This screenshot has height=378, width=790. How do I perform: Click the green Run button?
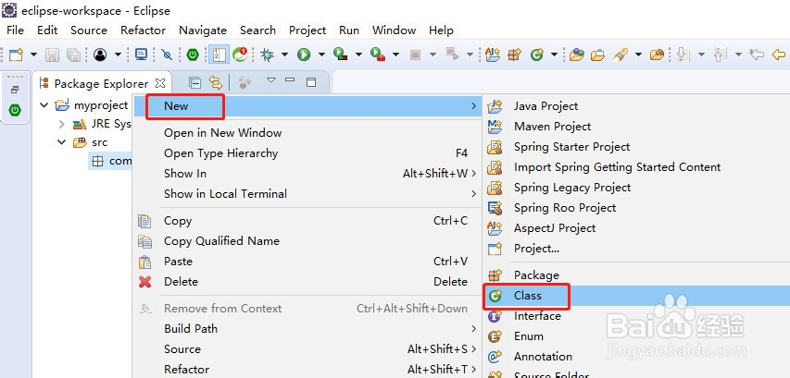click(303, 55)
